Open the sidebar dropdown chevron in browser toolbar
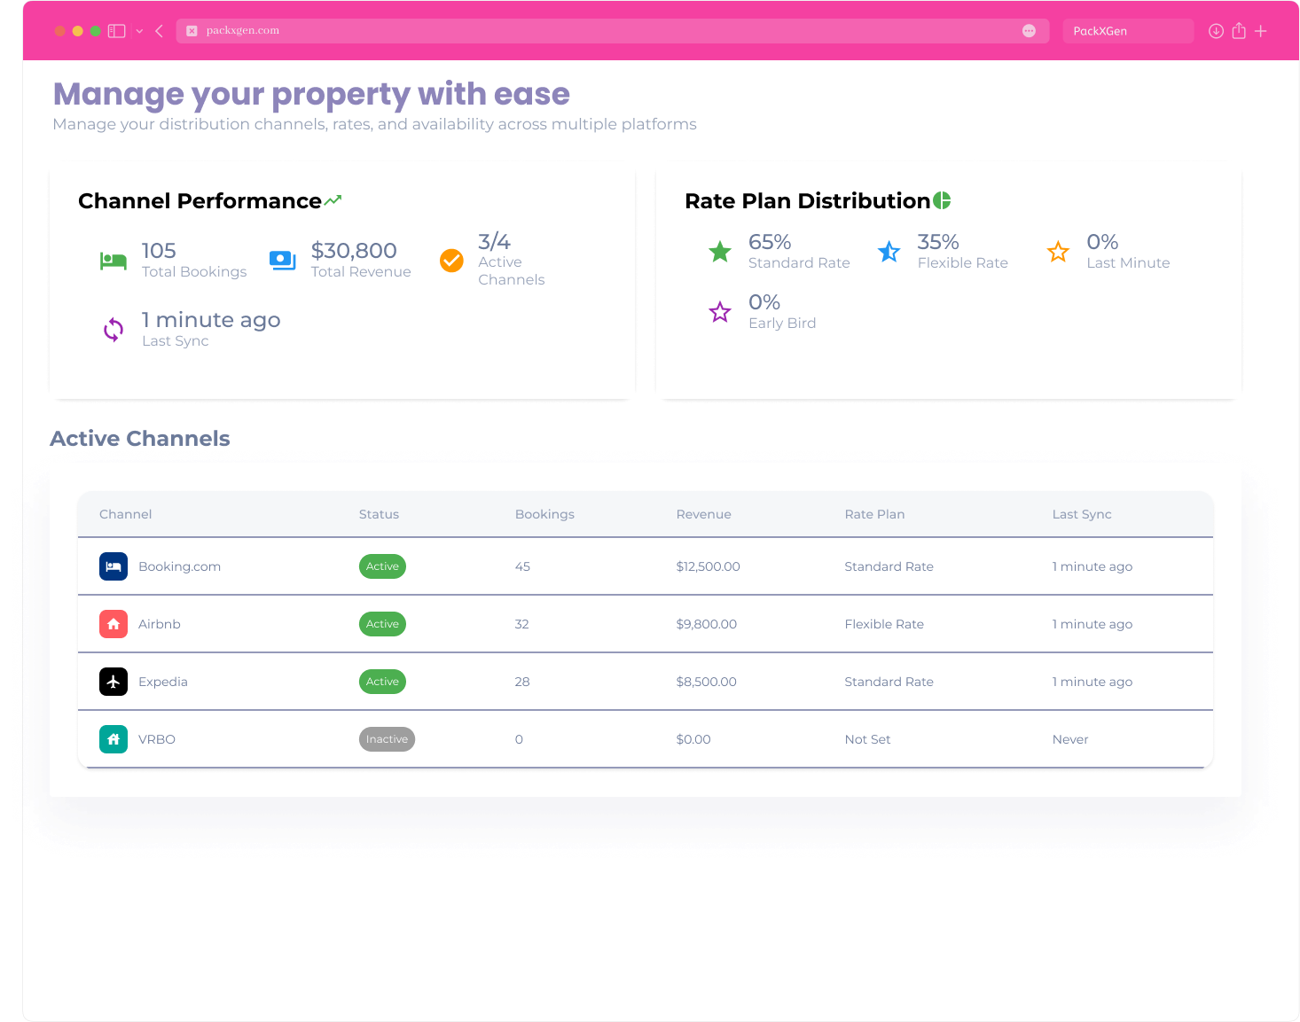 (x=139, y=31)
